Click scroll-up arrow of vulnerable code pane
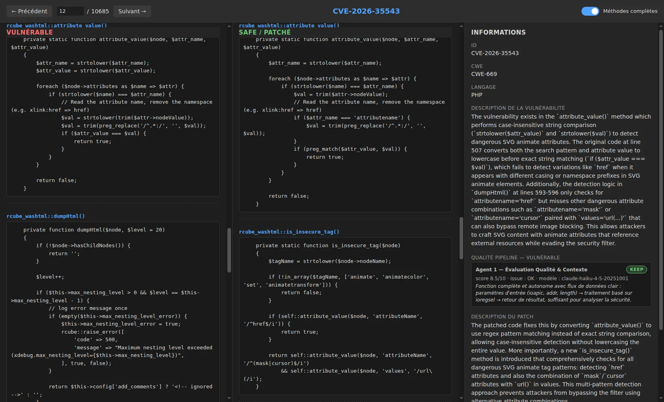 point(229,26)
